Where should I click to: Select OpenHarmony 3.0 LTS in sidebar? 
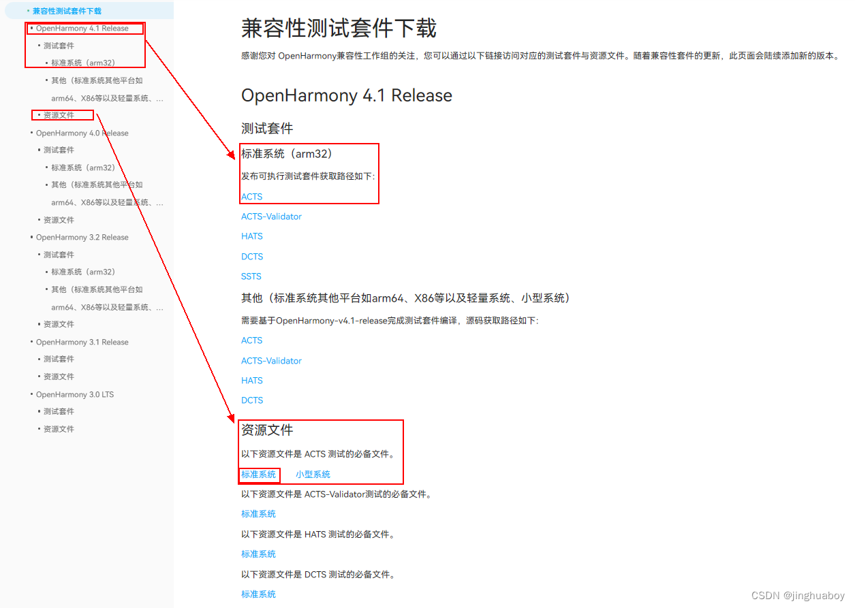coord(75,394)
